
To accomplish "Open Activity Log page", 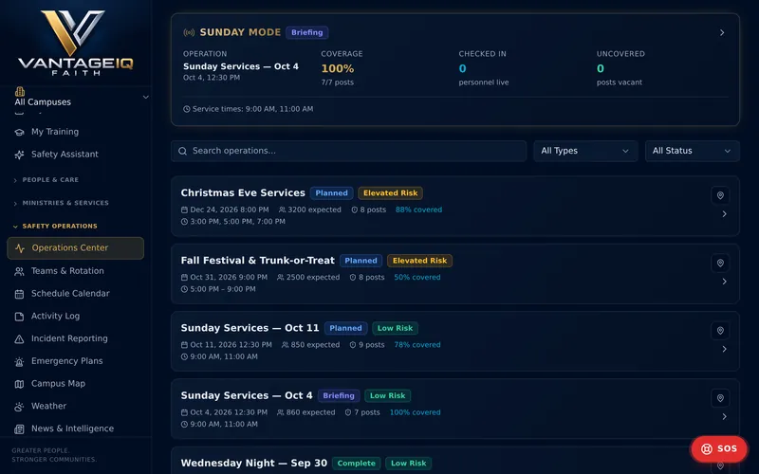I will tap(76, 317).
